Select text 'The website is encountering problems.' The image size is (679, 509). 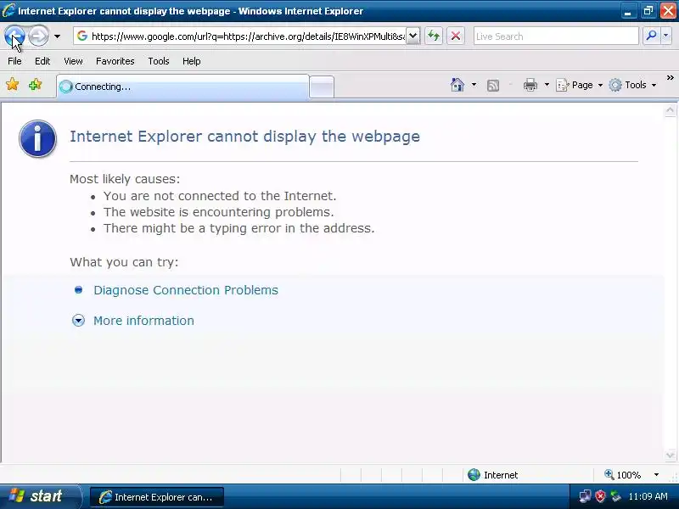[219, 212]
